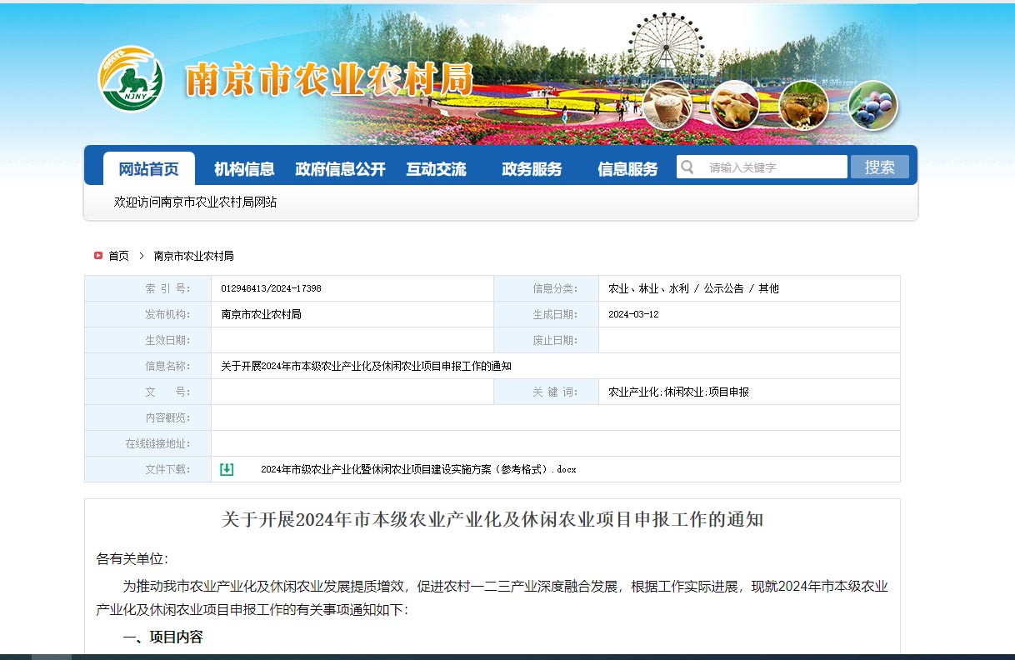Image resolution: width=1015 pixels, height=660 pixels.
Task: Click 南京市农业农村局 breadcrumb link
Action: click(x=193, y=256)
